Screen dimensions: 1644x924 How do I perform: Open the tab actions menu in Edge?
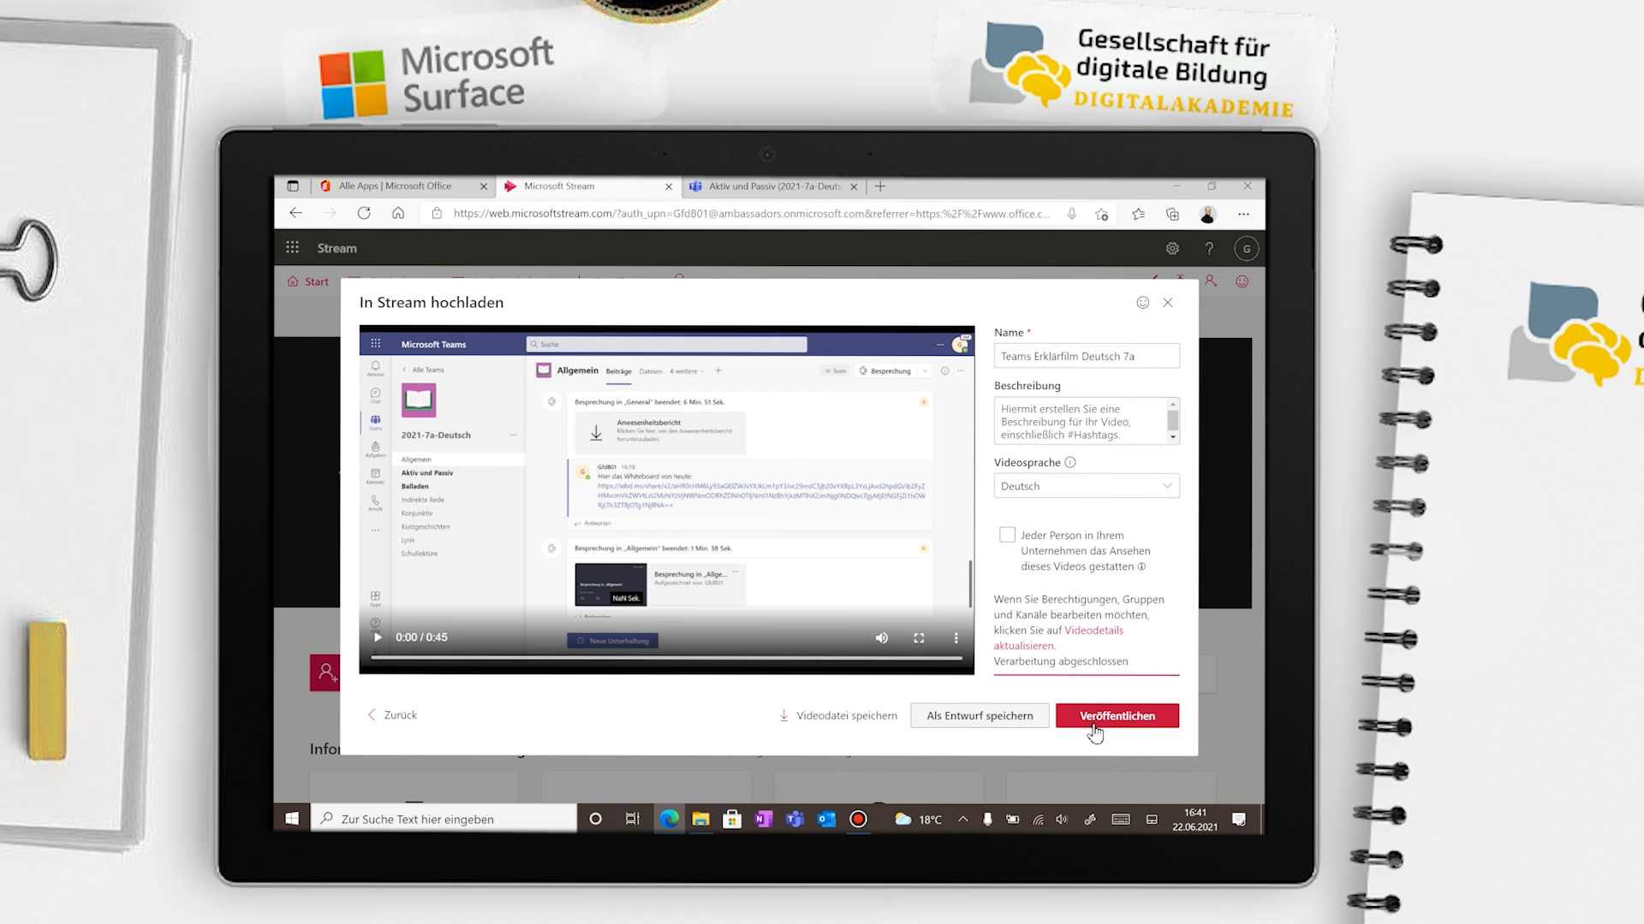(293, 187)
